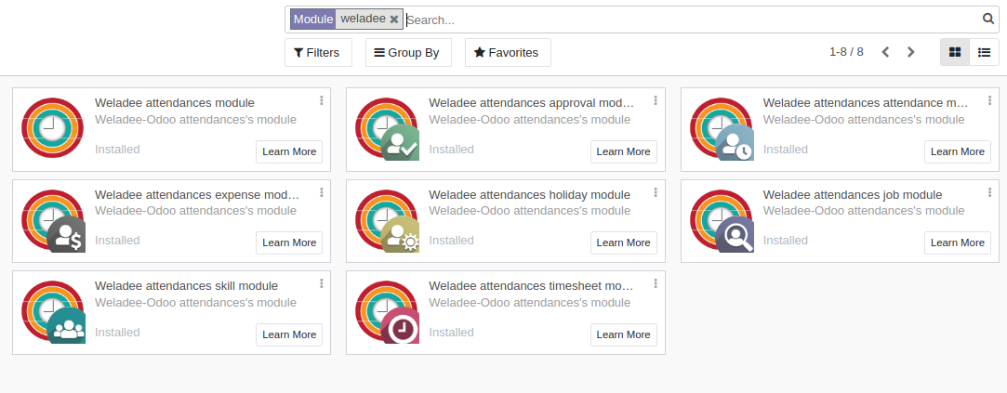The width and height of the screenshot is (1007, 393).
Task: Click Learn More on expense module
Action: tap(289, 242)
